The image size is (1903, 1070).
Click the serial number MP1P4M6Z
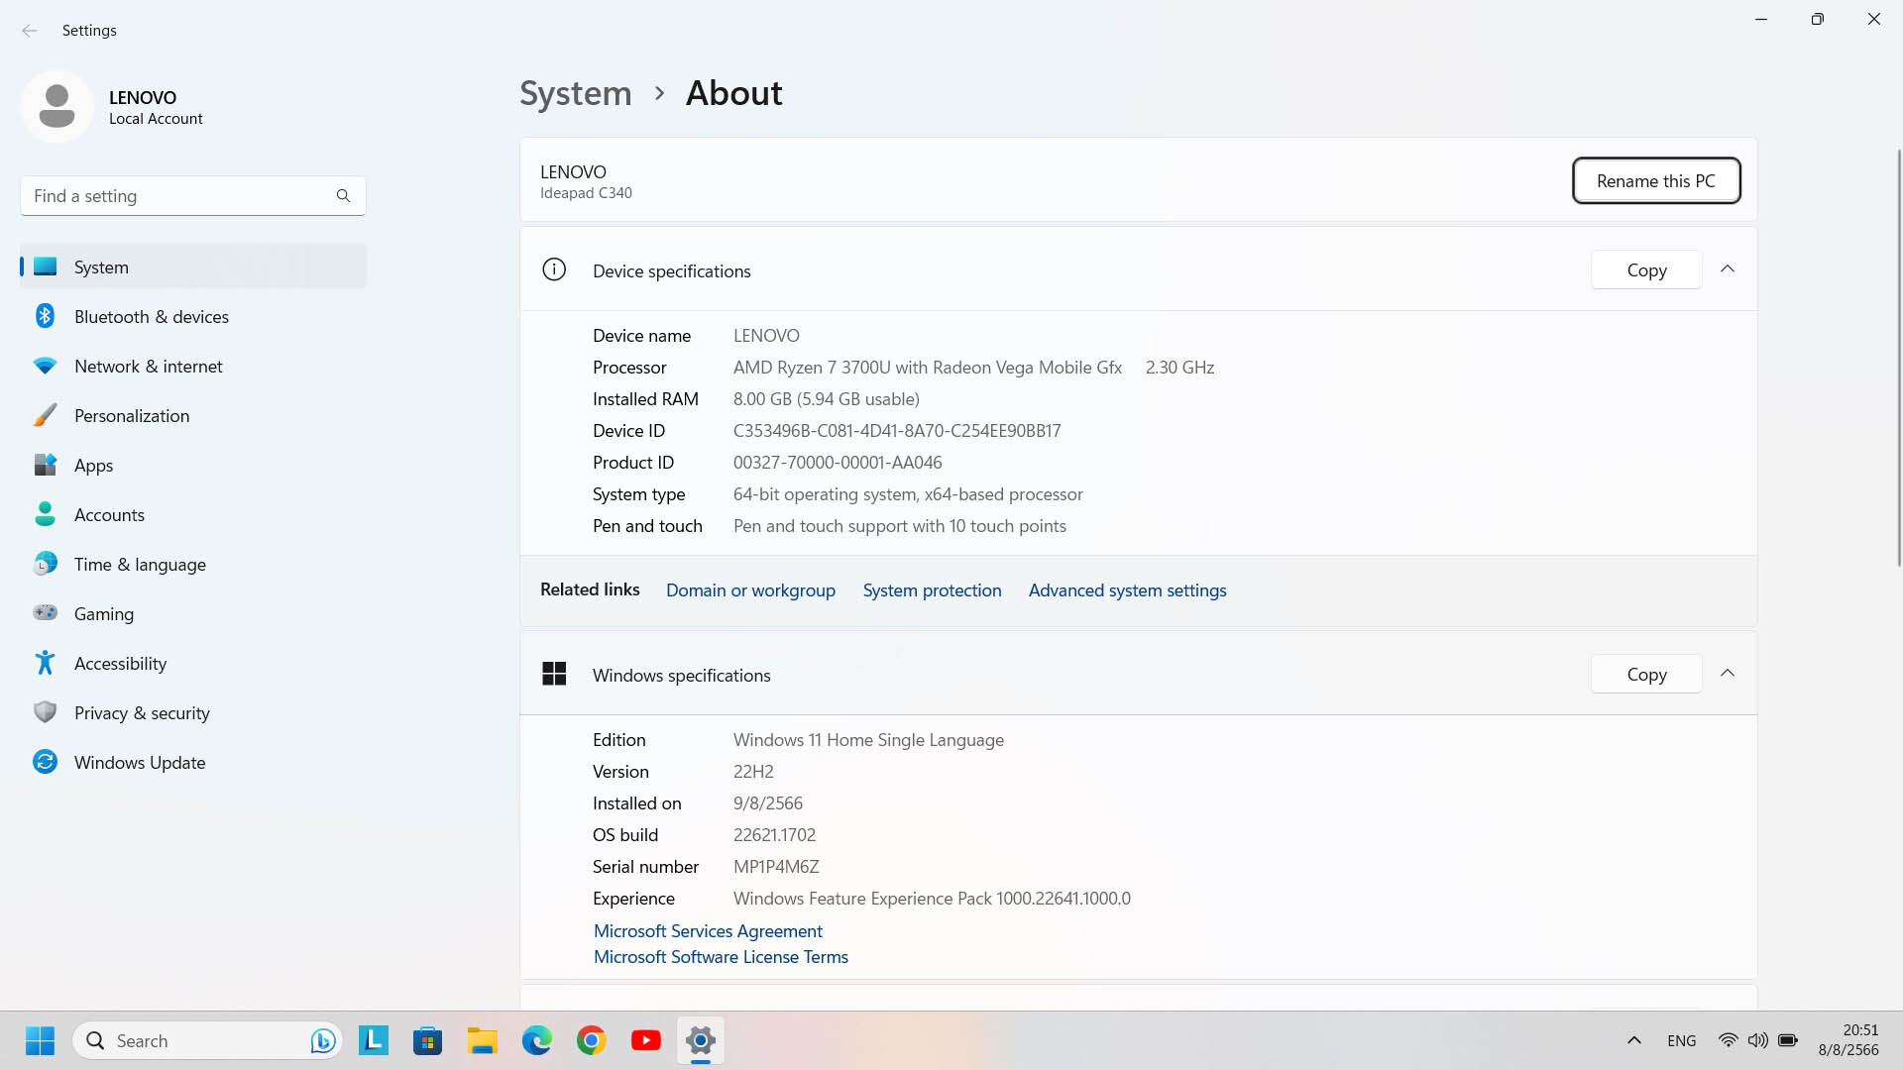[776, 867]
